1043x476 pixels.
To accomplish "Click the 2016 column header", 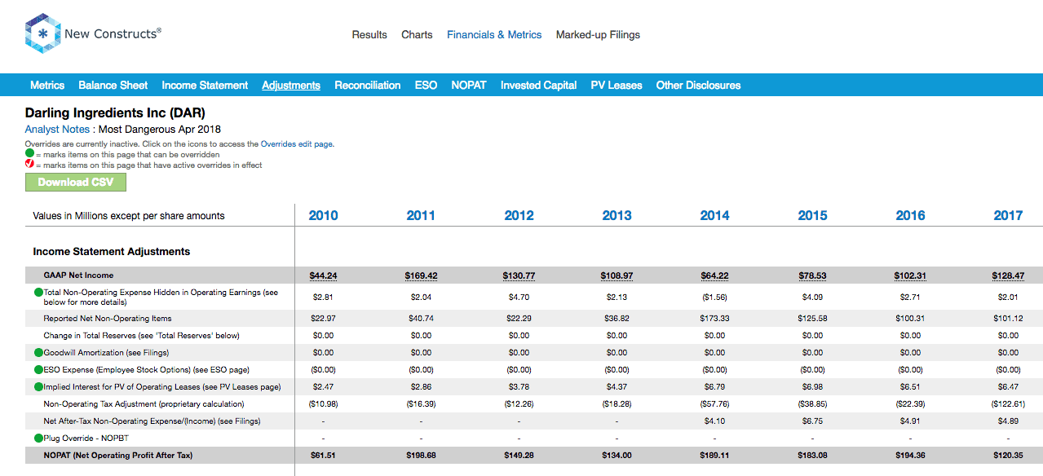I will click(x=910, y=215).
